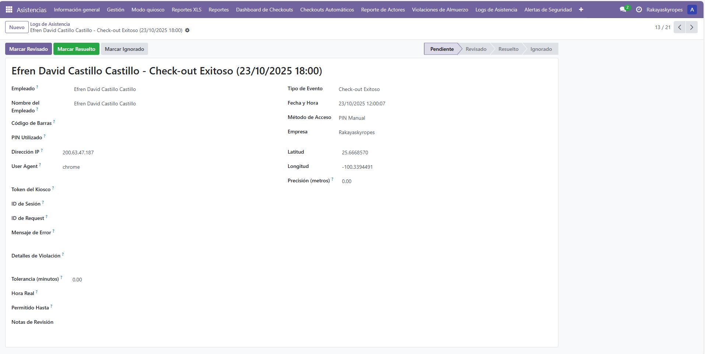Click the Marcar Revisado button
This screenshot has height=354, width=705.
pyautogui.click(x=28, y=49)
